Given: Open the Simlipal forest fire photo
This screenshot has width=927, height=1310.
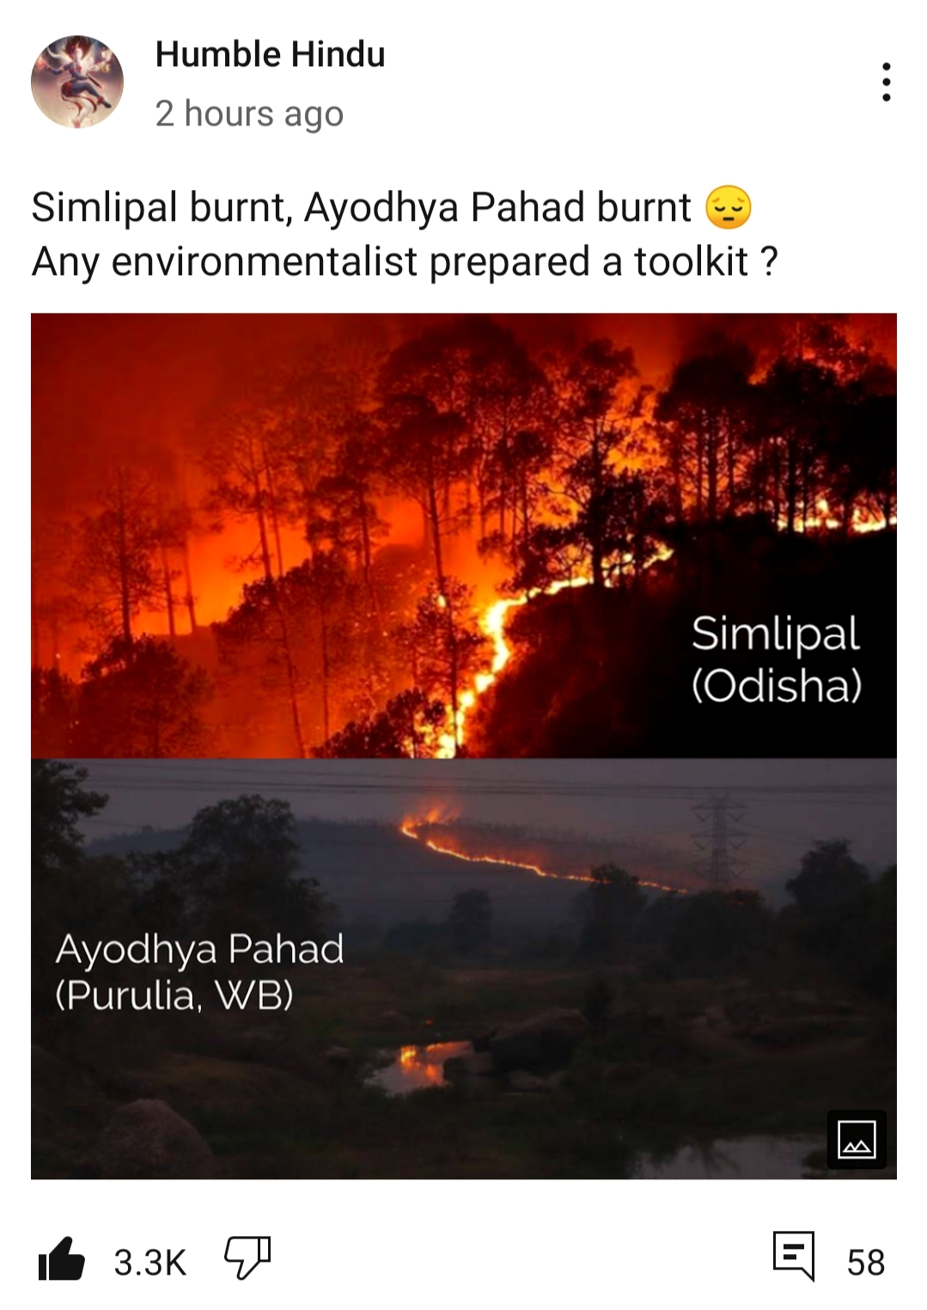Looking at the screenshot, I should [464, 536].
